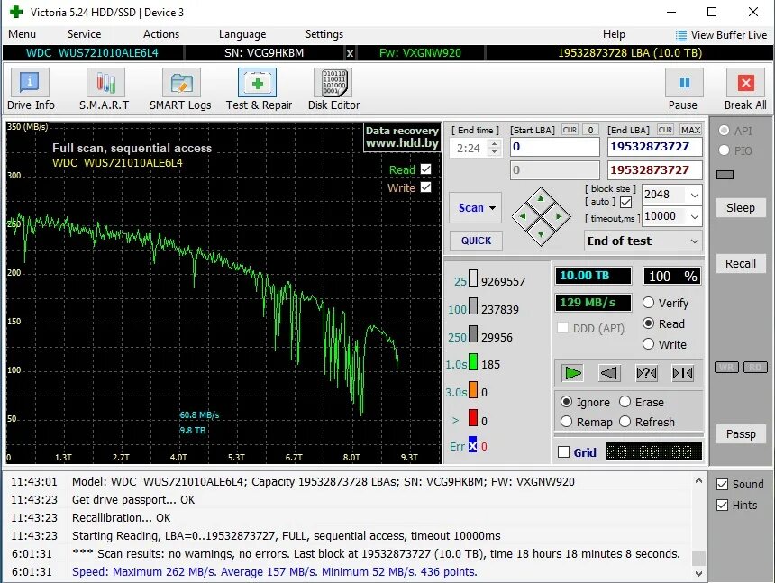Screen dimensions: 775x583
Task: Click the Break All red X icon
Action: click(x=745, y=83)
